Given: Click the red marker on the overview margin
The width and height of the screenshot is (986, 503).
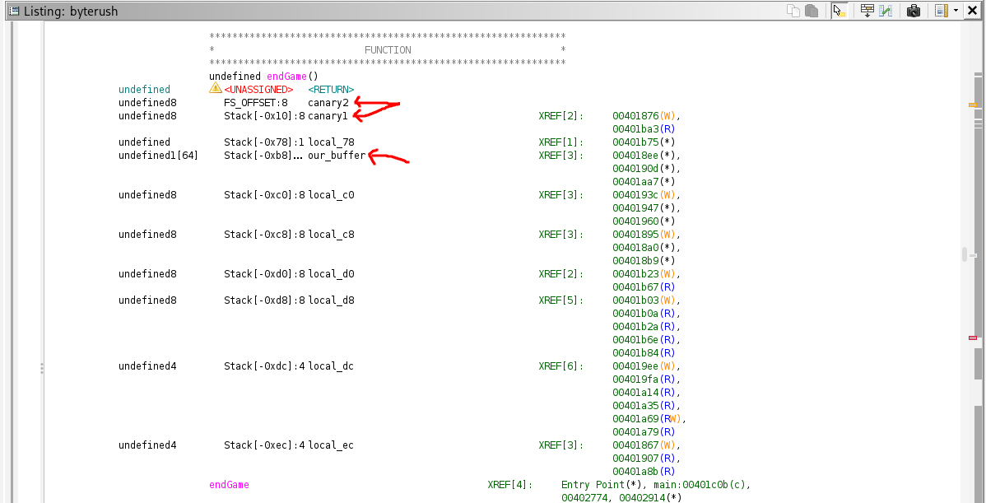Looking at the screenshot, I should pyautogui.click(x=973, y=337).
